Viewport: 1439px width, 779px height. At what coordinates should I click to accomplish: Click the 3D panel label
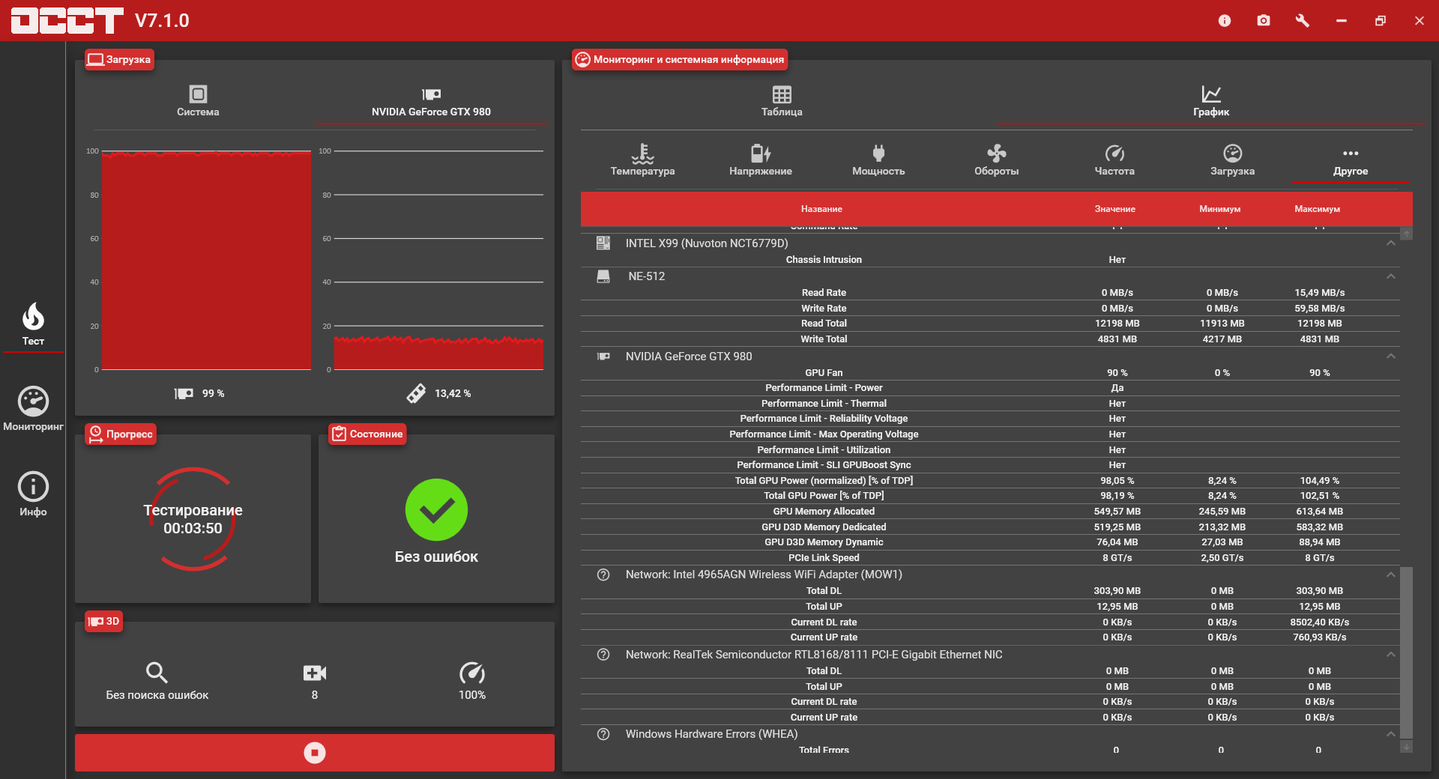103,621
